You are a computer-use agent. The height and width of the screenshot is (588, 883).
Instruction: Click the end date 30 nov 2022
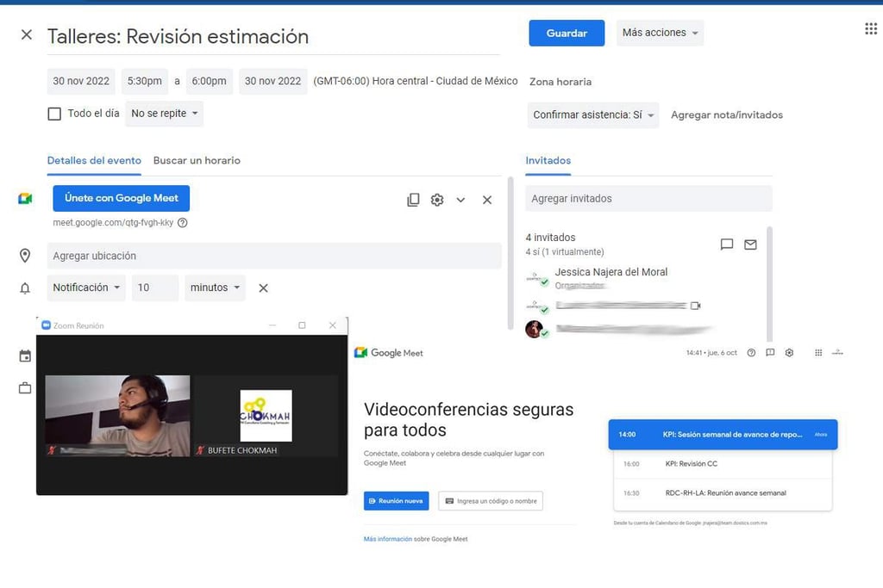pos(273,81)
